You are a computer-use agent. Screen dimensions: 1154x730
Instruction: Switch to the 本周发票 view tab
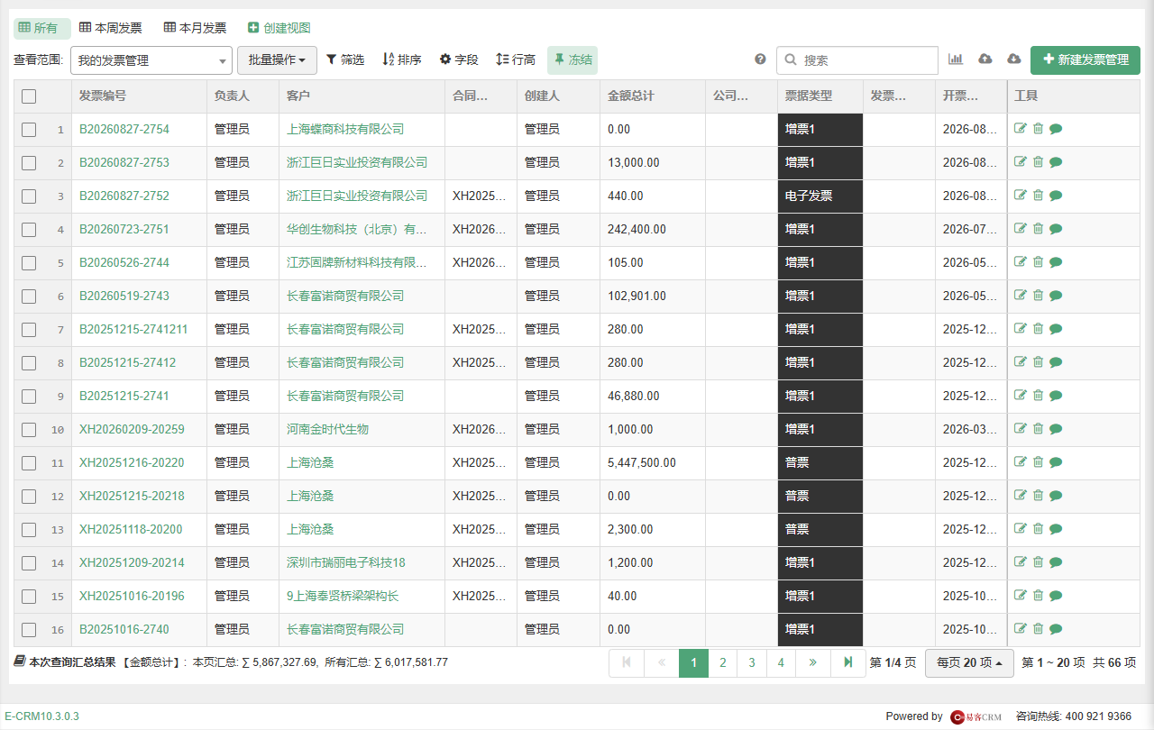pos(111,28)
